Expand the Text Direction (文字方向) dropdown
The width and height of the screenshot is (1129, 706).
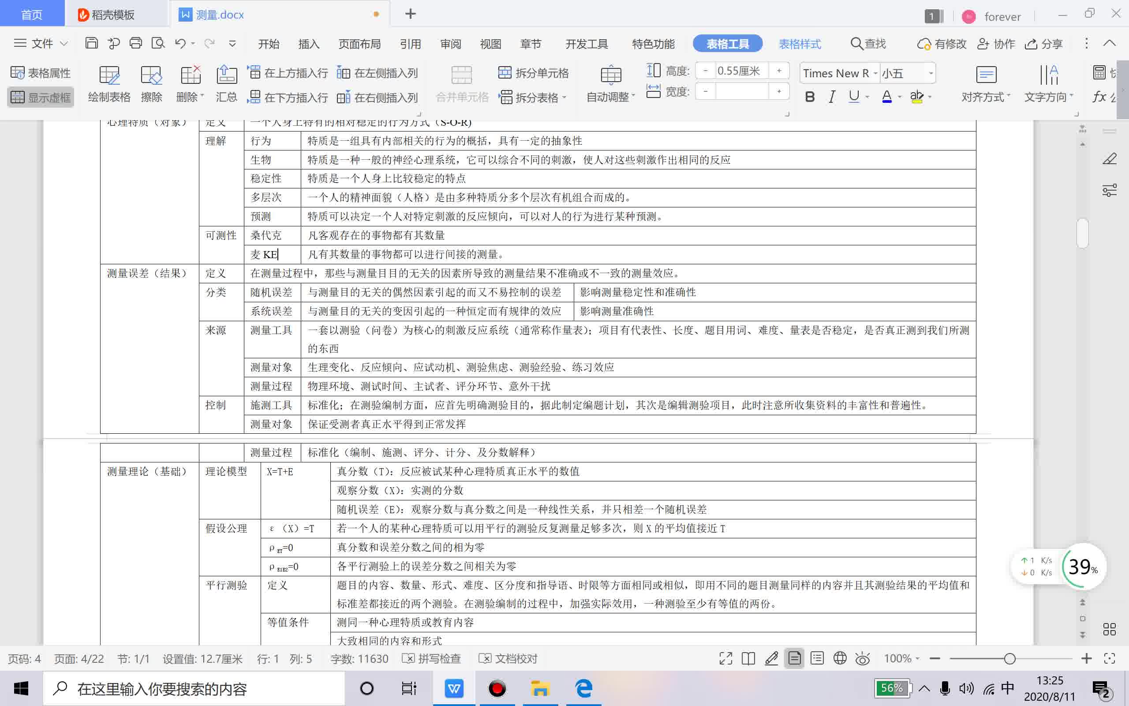1071,96
